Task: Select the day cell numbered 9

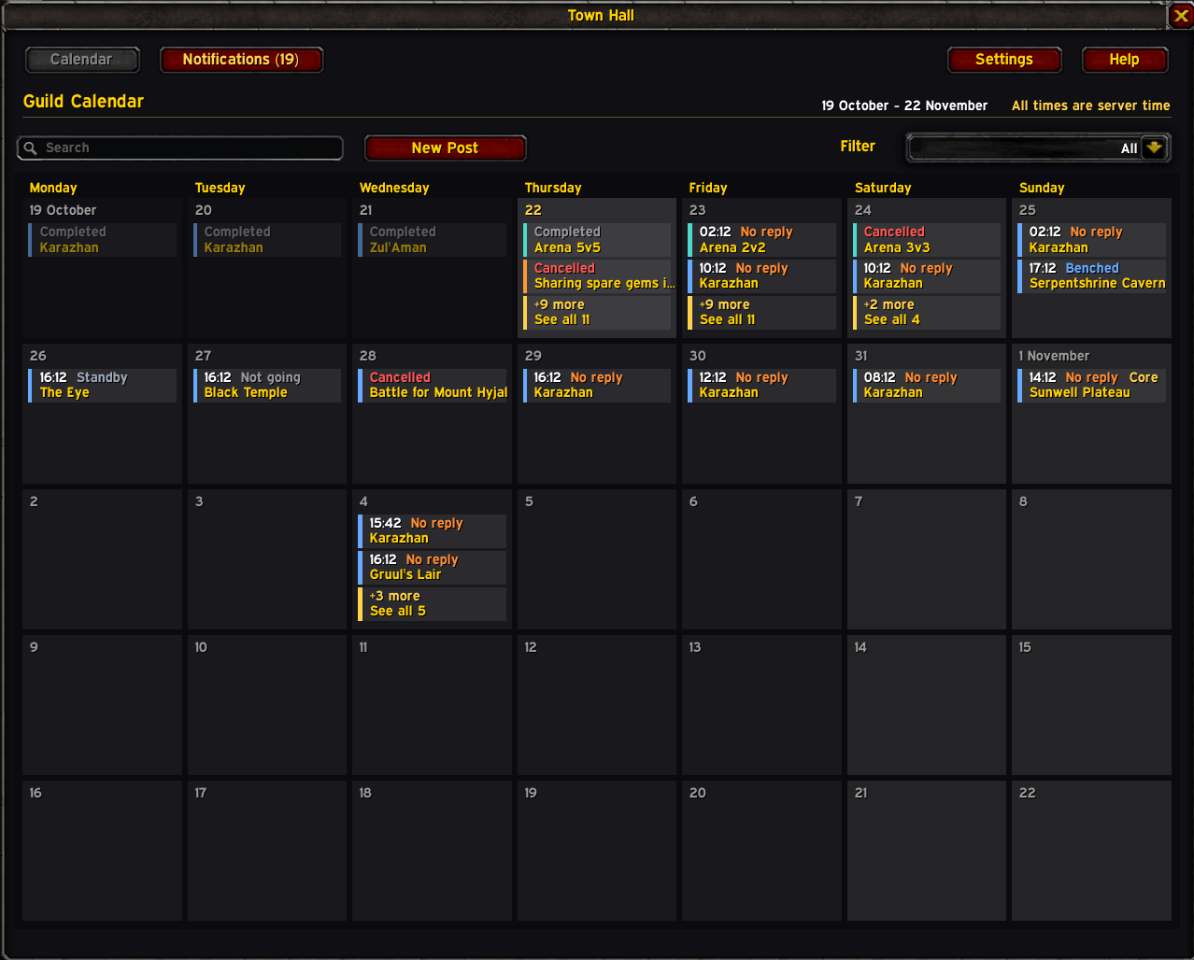Action: click(102, 705)
